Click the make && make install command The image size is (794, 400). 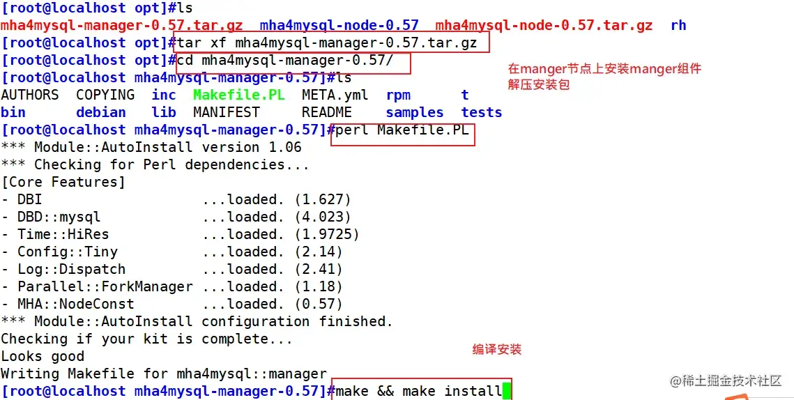[x=419, y=391]
